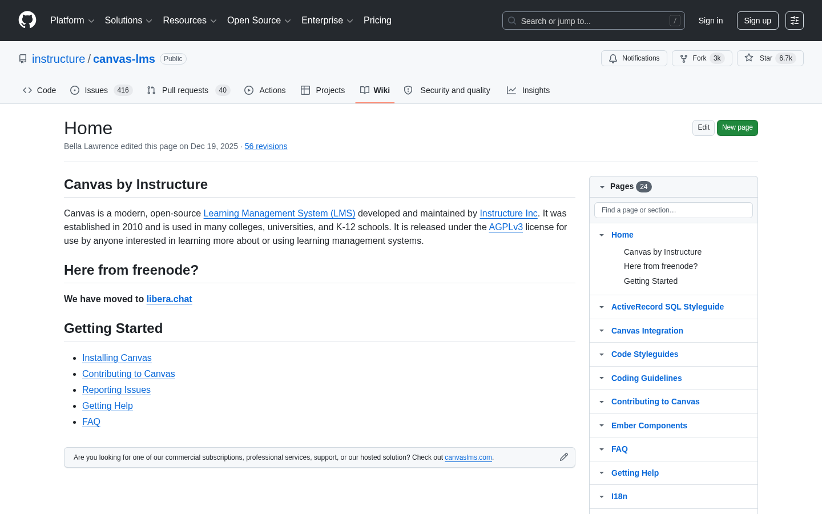
Task: Edit the footer with pencil icon
Action: click(x=564, y=457)
